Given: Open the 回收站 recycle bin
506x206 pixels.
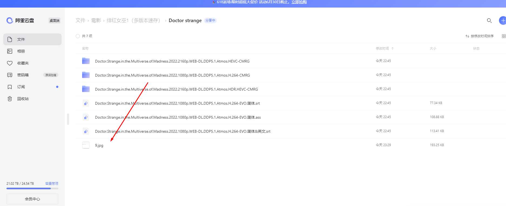Looking at the screenshot, I should pyautogui.click(x=32, y=99).
